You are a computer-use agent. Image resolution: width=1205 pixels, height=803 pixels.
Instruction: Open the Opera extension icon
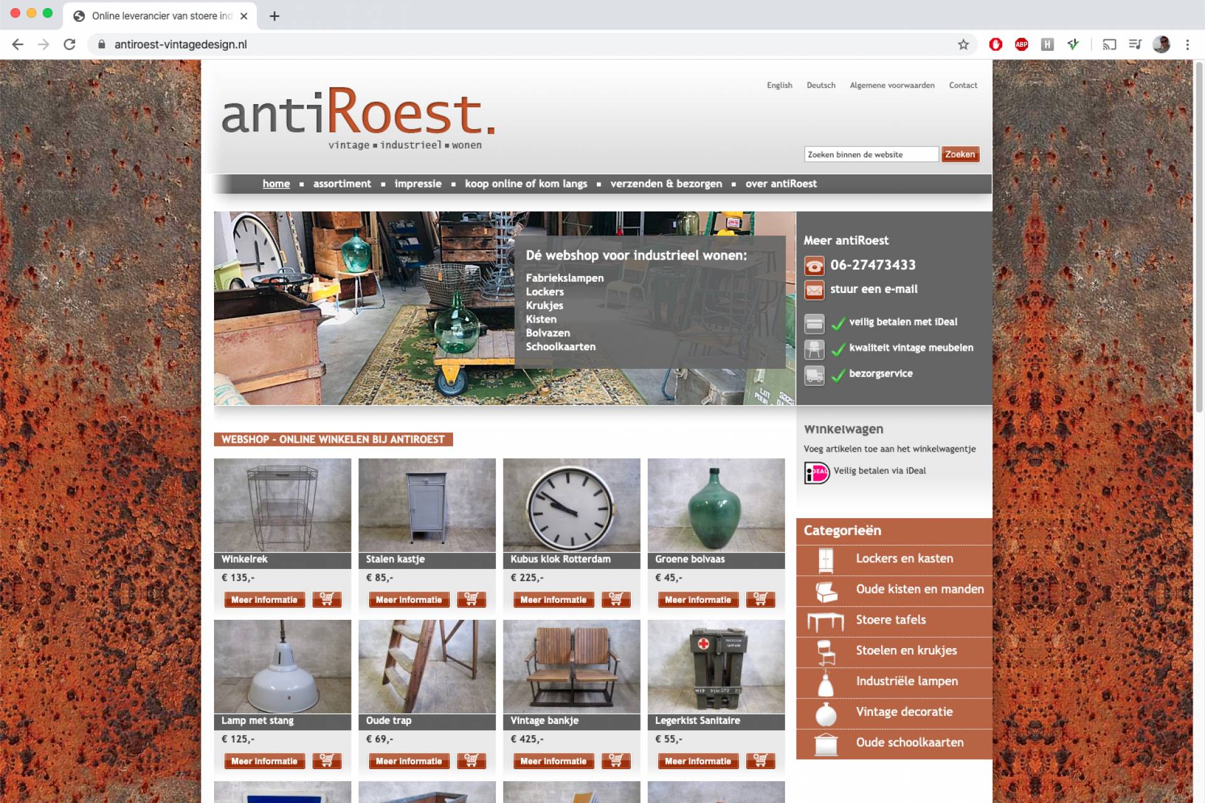pyautogui.click(x=995, y=45)
